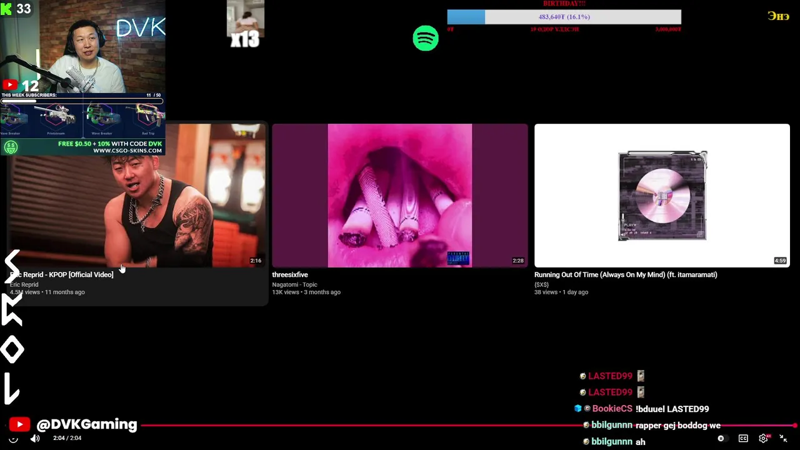Image resolution: width=800 pixels, height=450 pixels.
Task: Open the '{SXS}' channel link
Action: click(541, 284)
